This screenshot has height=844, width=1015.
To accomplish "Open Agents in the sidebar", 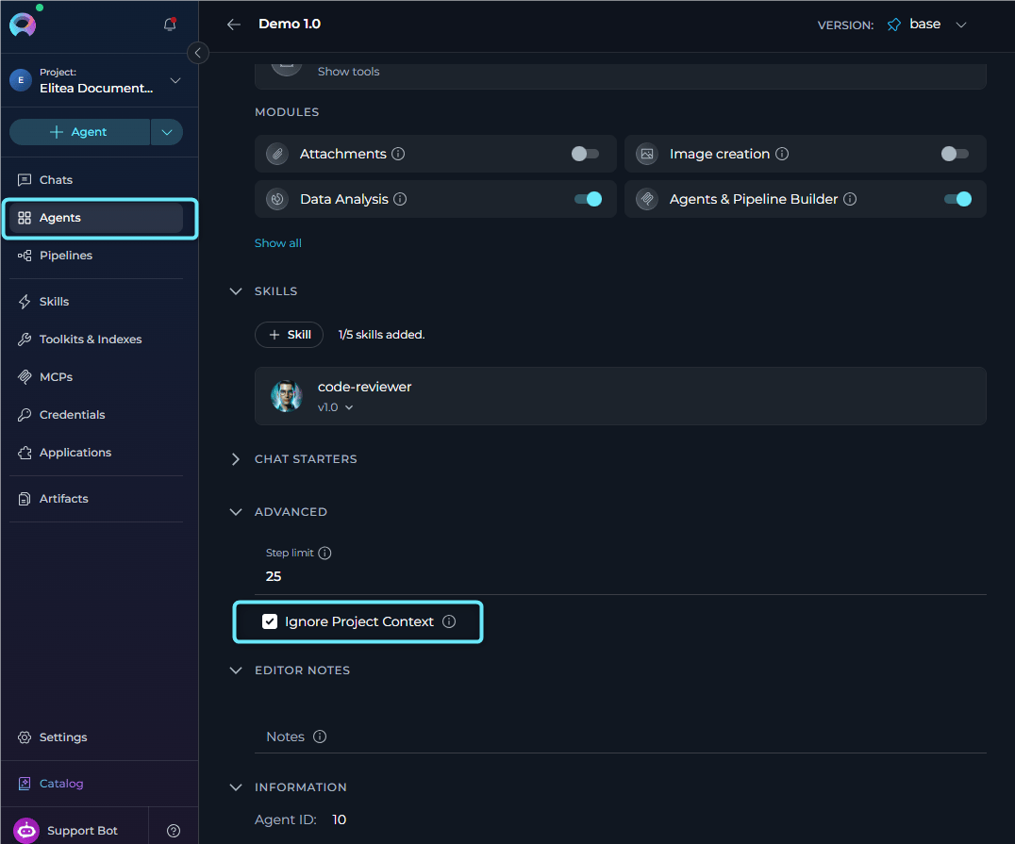I will coord(96,218).
